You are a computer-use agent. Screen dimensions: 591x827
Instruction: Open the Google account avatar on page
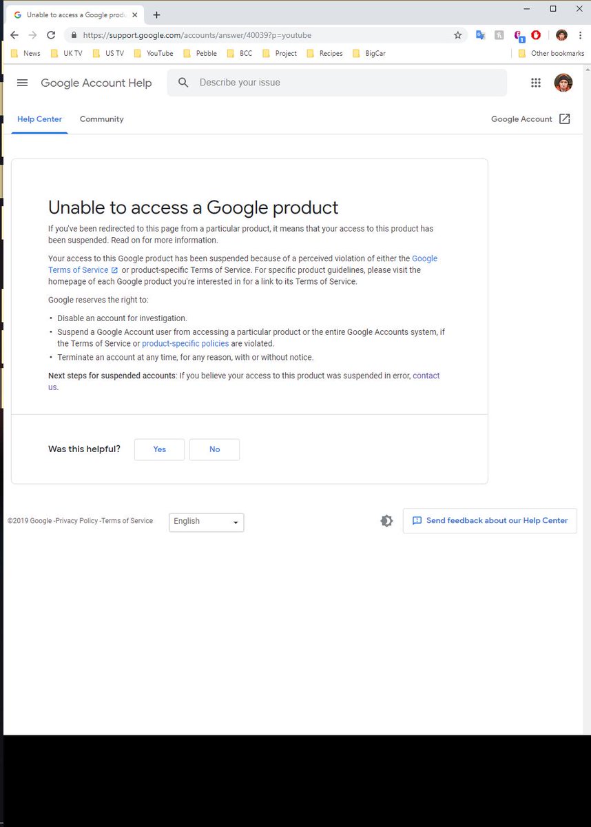pos(563,83)
